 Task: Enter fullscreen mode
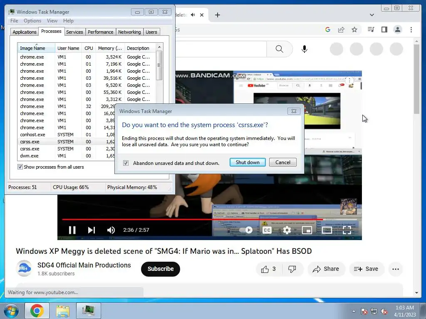(347, 230)
